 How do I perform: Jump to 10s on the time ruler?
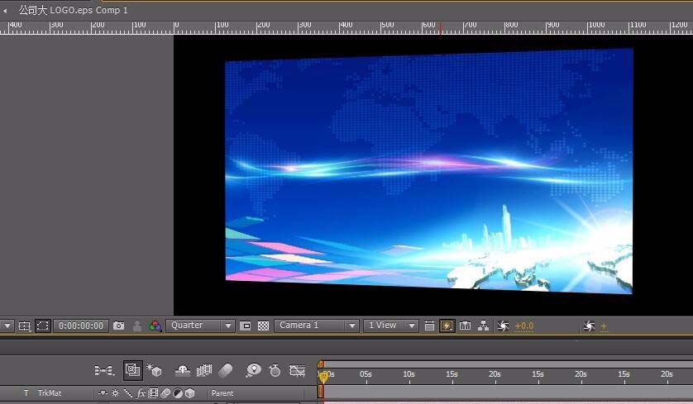409,374
